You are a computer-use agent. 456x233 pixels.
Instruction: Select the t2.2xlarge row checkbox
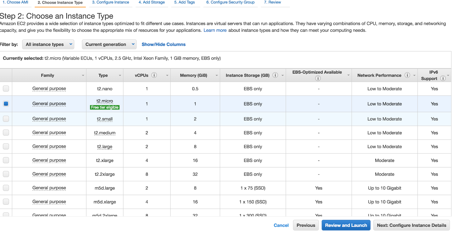pos(6,174)
